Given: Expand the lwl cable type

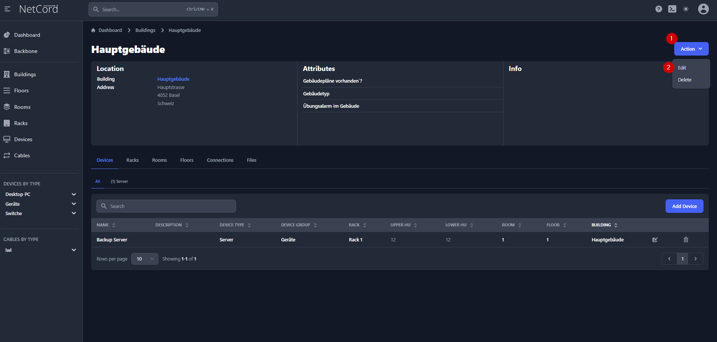Looking at the screenshot, I should (x=74, y=250).
